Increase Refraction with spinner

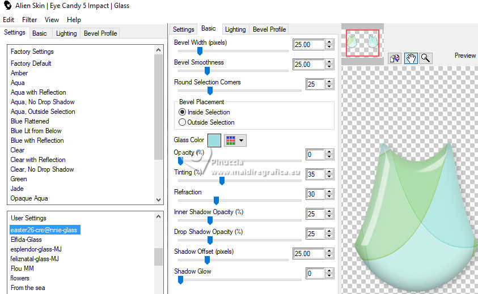tap(329, 191)
